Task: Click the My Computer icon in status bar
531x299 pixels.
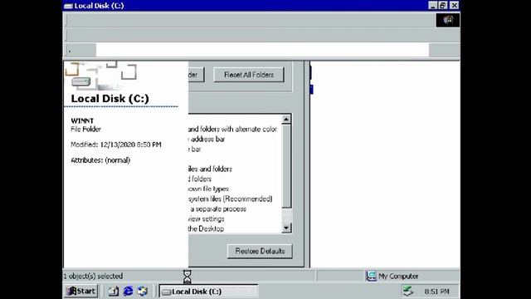Action: (371, 276)
